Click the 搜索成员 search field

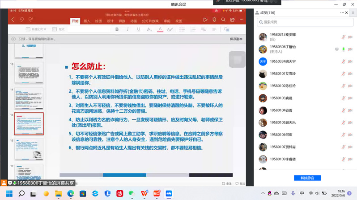pos(305,22)
